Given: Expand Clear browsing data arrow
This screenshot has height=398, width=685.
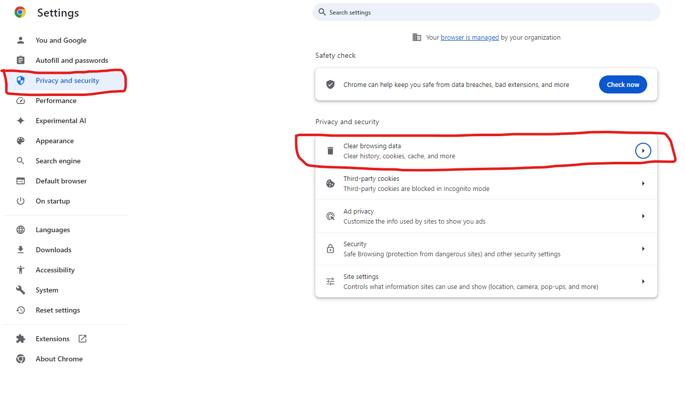Looking at the screenshot, I should [x=643, y=151].
